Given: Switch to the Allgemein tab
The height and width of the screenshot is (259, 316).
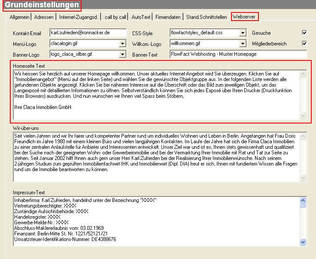Looking at the screenshot, I should point(19,17).
